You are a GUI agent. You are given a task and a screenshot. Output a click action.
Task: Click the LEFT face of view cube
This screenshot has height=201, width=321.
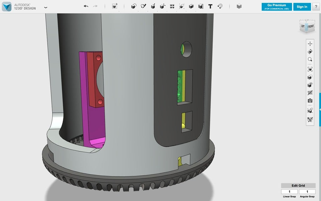click(x=303, y=26)
